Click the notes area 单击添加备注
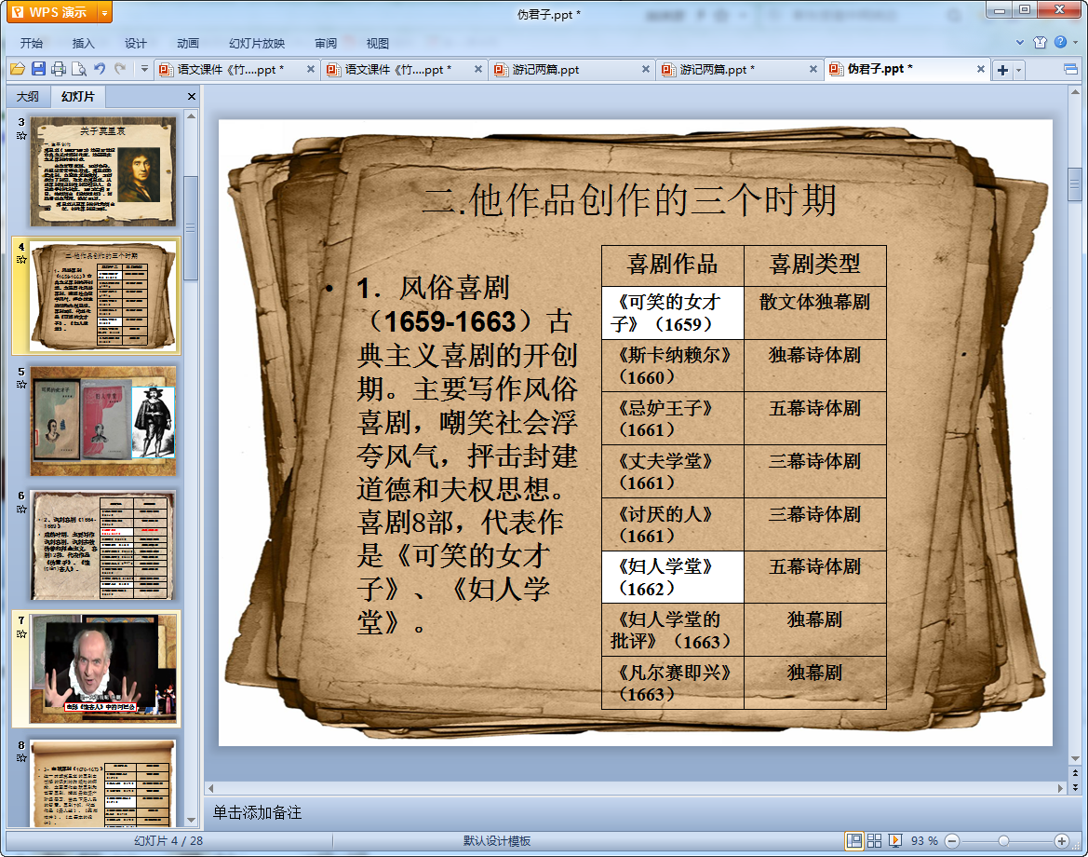 (x=257, y=812)
